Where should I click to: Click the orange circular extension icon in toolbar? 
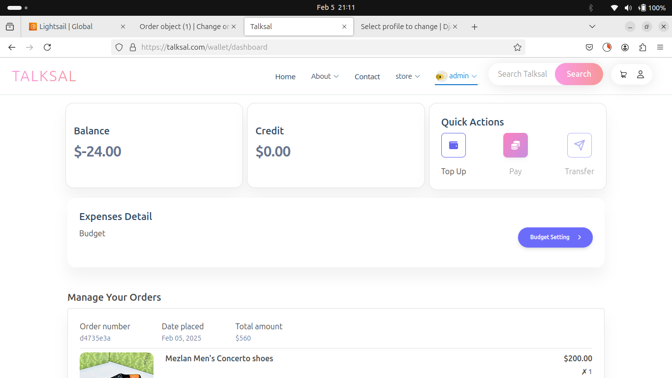[x=607, y=47]
